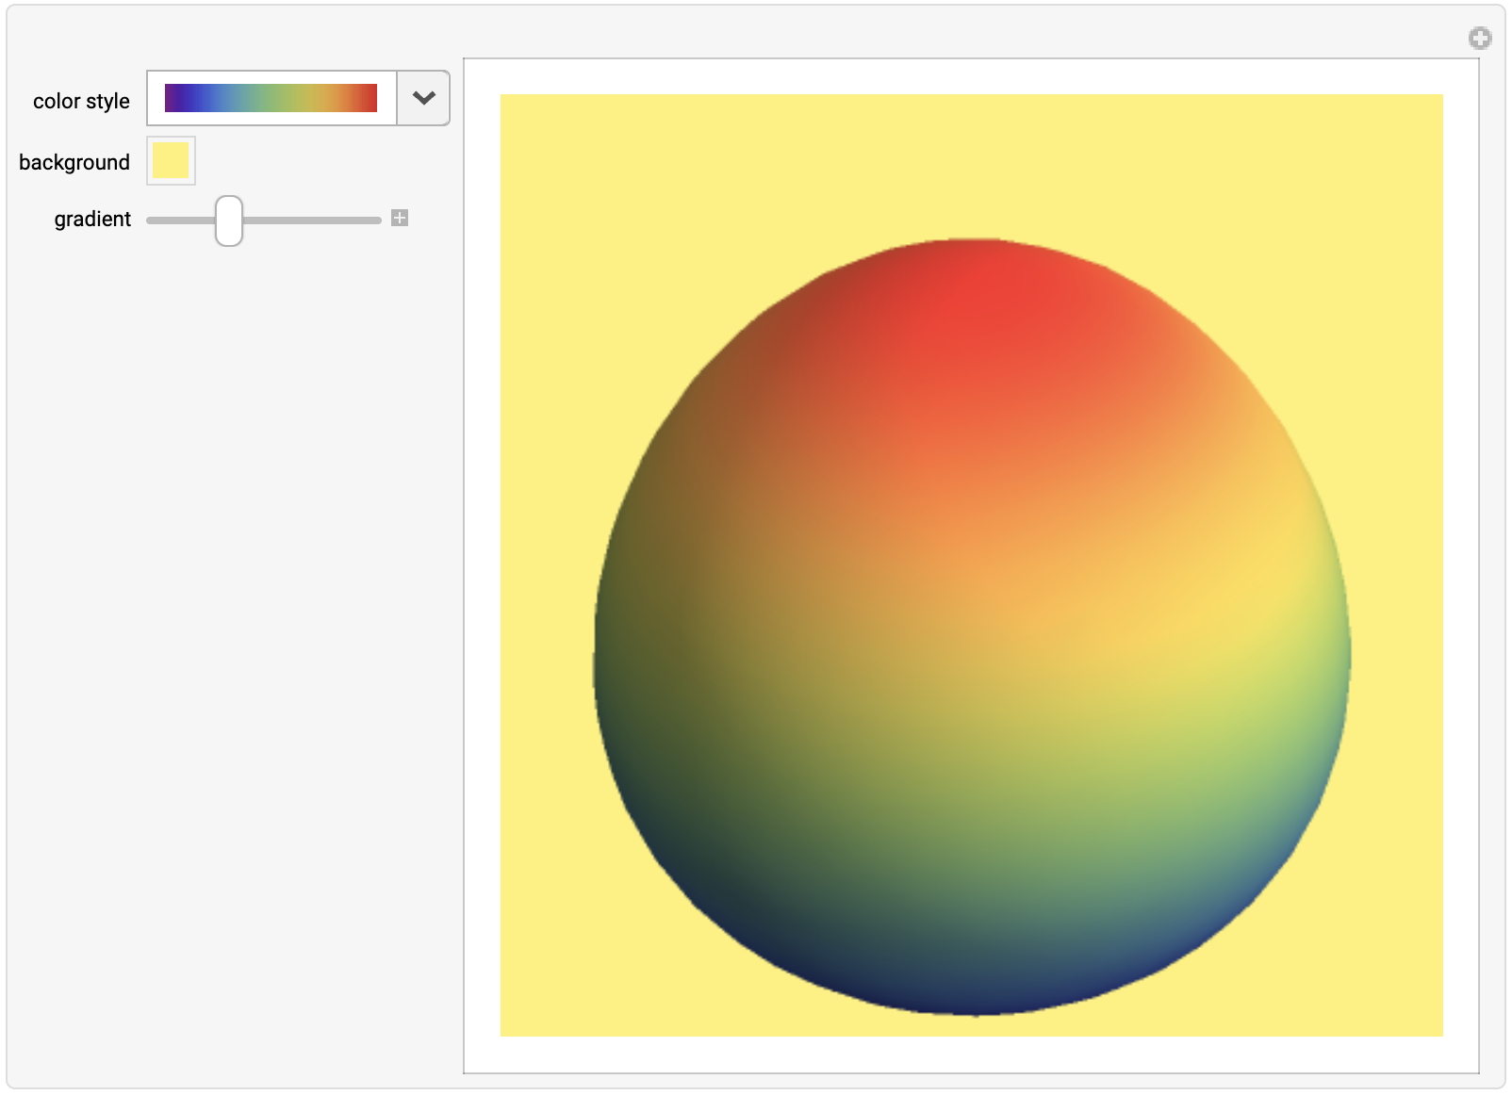Click the 'background' label
The height and width of the screenshot is (1095, 1512).
(74, 161)
